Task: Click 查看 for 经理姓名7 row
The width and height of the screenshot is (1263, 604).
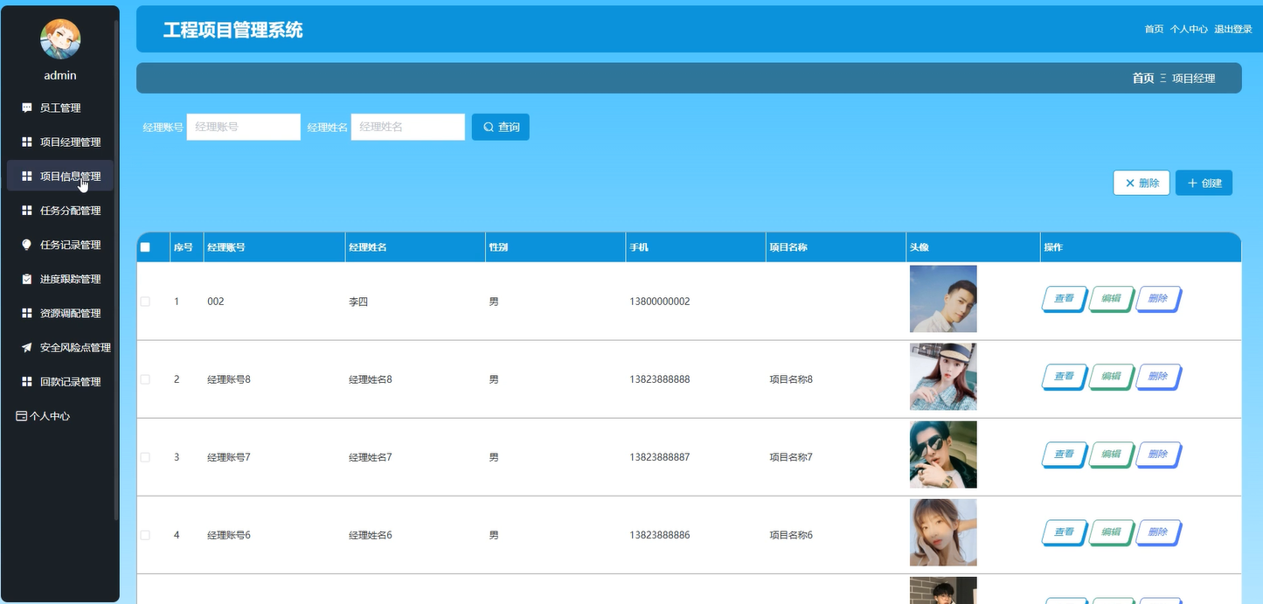Action: (x=1065, y=455)
